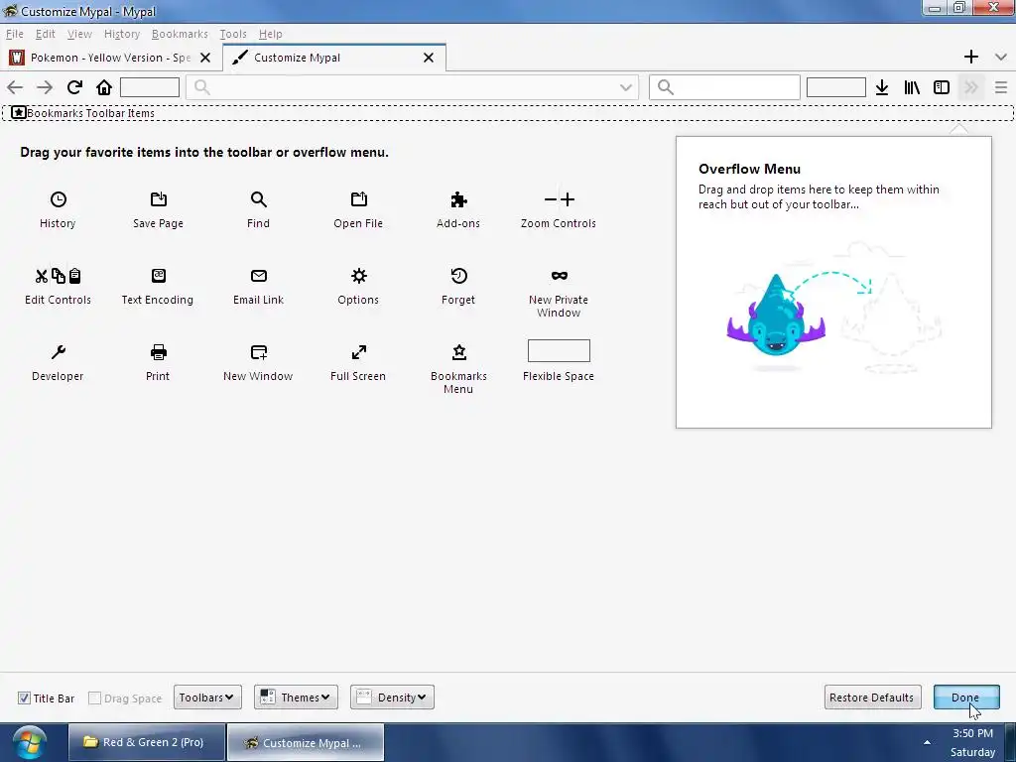The width and height of the screenshot is (1016, 762).
Task: Open the overflow menu chevron button
Action: [x=971, y=87]
